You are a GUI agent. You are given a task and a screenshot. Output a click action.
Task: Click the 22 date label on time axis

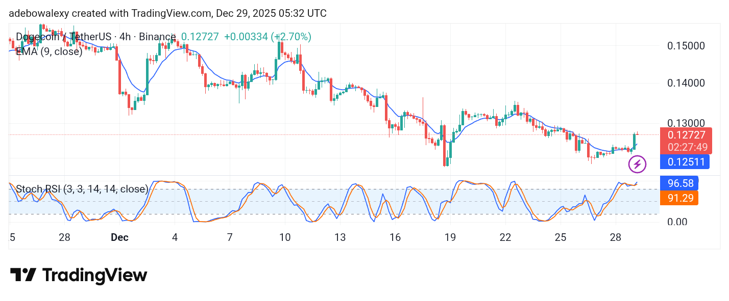(x=505, y=237)
